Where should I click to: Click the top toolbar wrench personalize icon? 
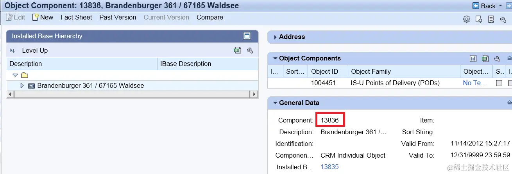[503, 19]
